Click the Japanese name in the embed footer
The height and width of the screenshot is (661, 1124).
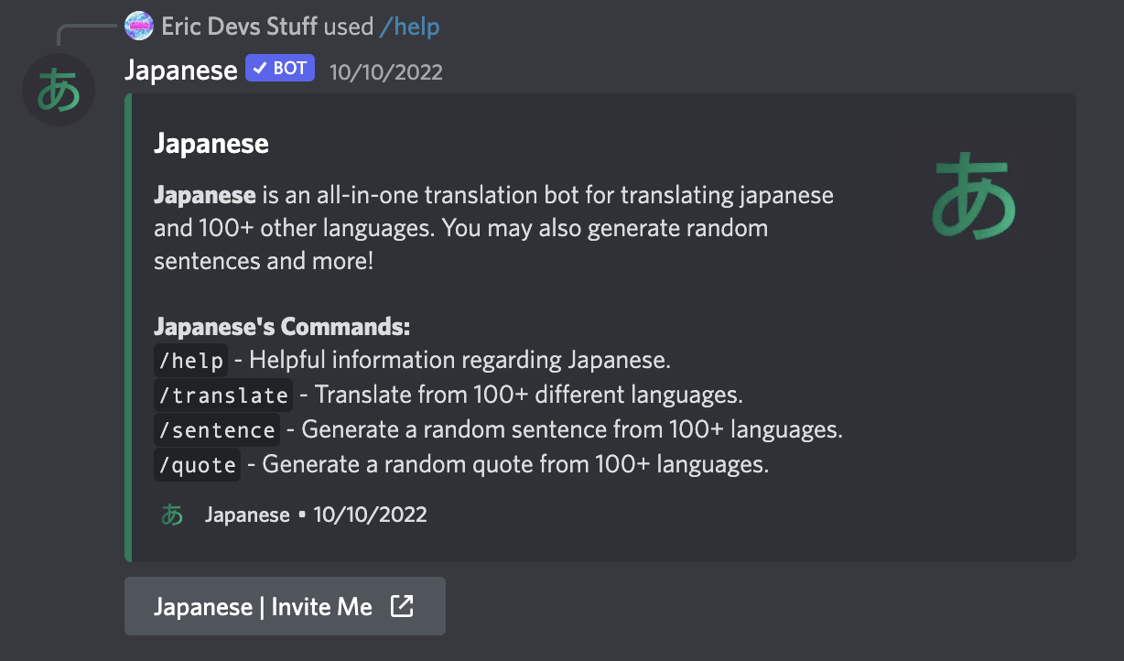click(x=246, y=515)
